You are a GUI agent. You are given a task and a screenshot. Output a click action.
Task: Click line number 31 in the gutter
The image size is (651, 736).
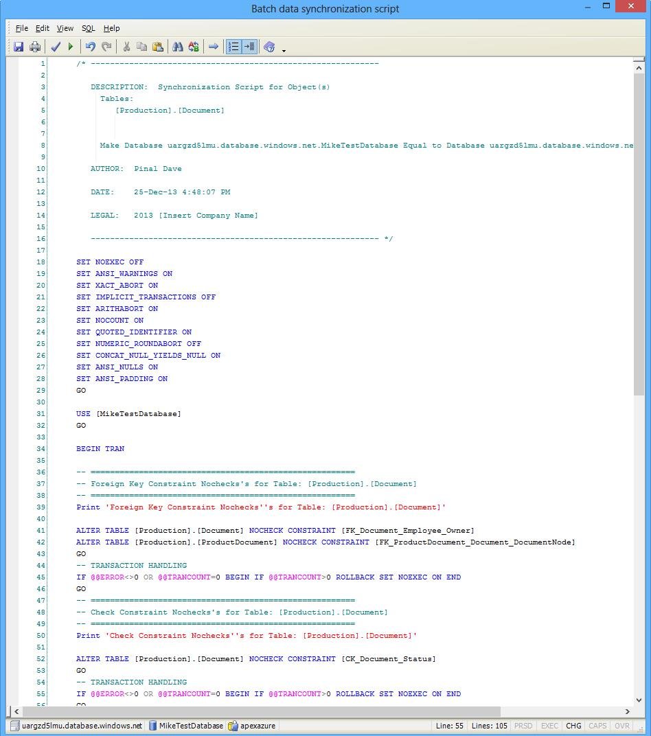tap(41, 413)
